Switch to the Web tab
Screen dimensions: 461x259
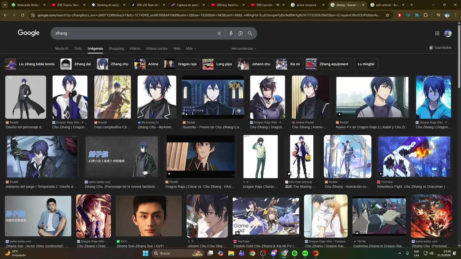[176, 49]
